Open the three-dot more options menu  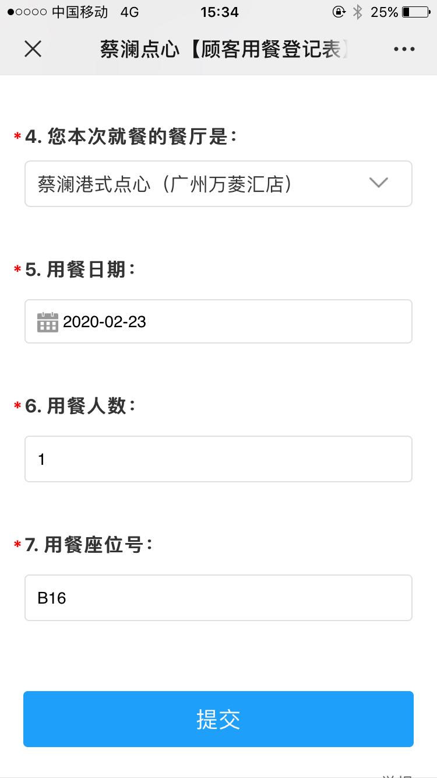coord(404,50)
